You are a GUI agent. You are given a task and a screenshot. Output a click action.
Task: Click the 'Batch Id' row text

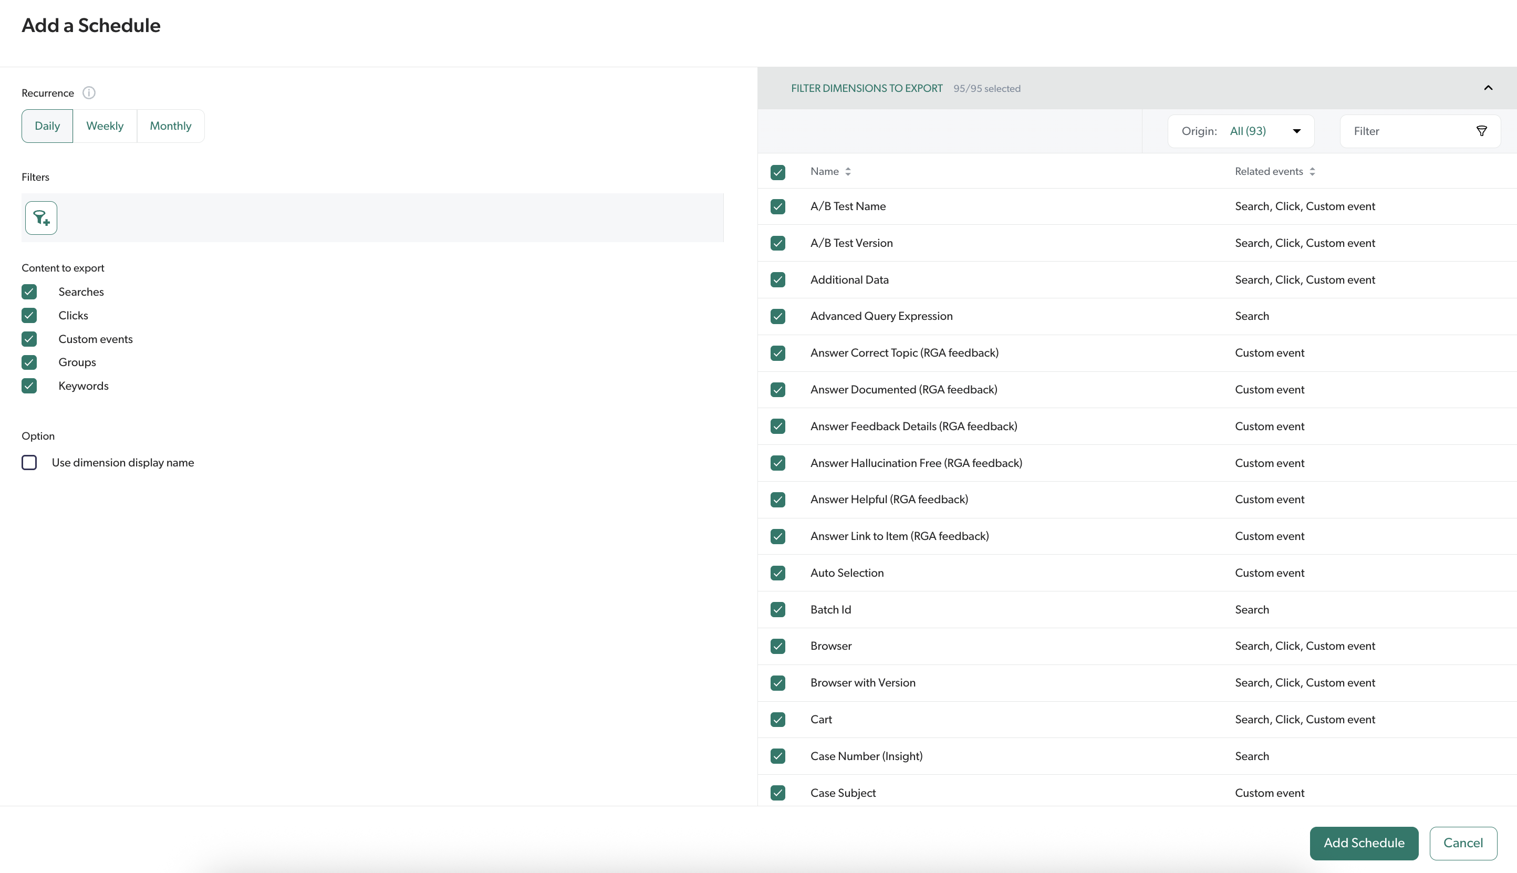[830, 609]
